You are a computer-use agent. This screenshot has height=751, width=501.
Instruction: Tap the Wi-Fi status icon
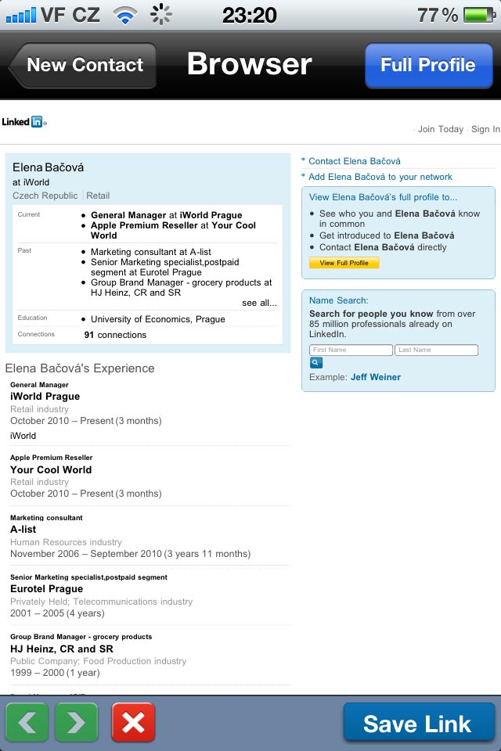[x=125, y=15]
